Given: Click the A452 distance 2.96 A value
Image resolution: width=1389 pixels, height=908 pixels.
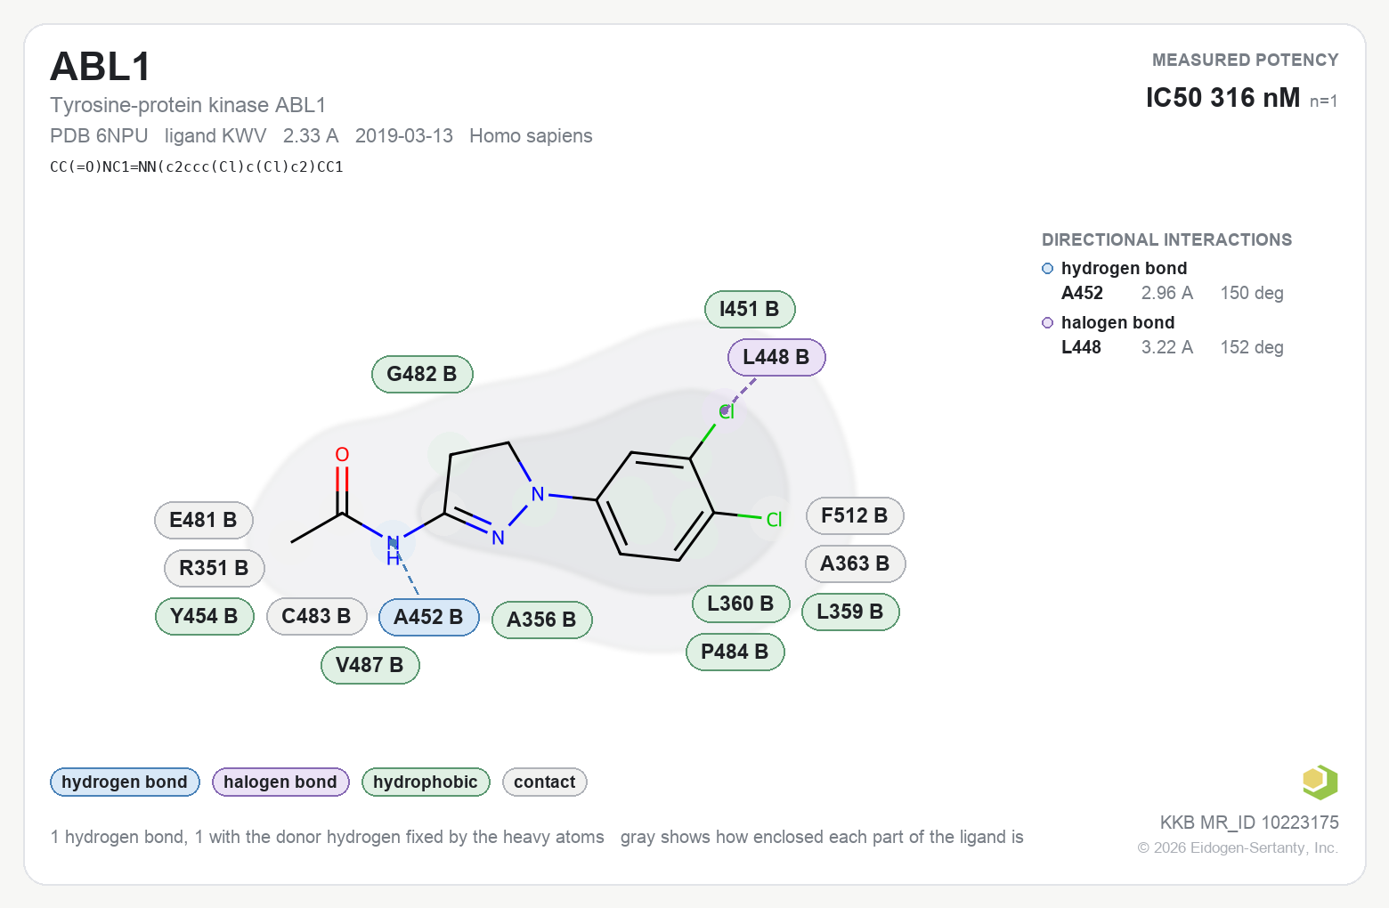Looking at the screenshot, I should (1167, 293).
